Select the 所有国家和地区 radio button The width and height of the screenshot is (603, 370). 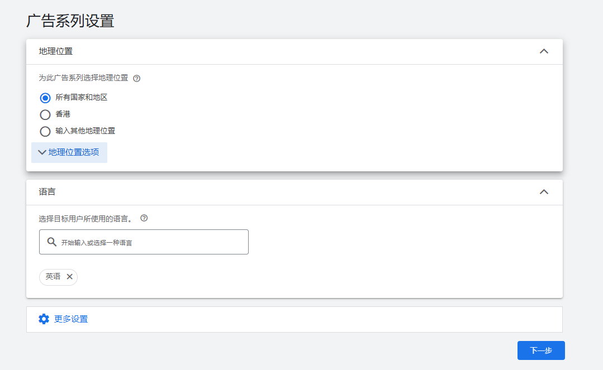pyautogui.click(x=45, y=98)
